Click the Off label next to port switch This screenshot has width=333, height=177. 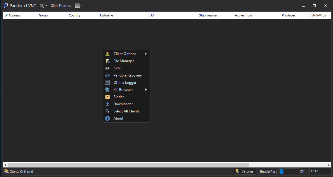click(x=302, y=171)
